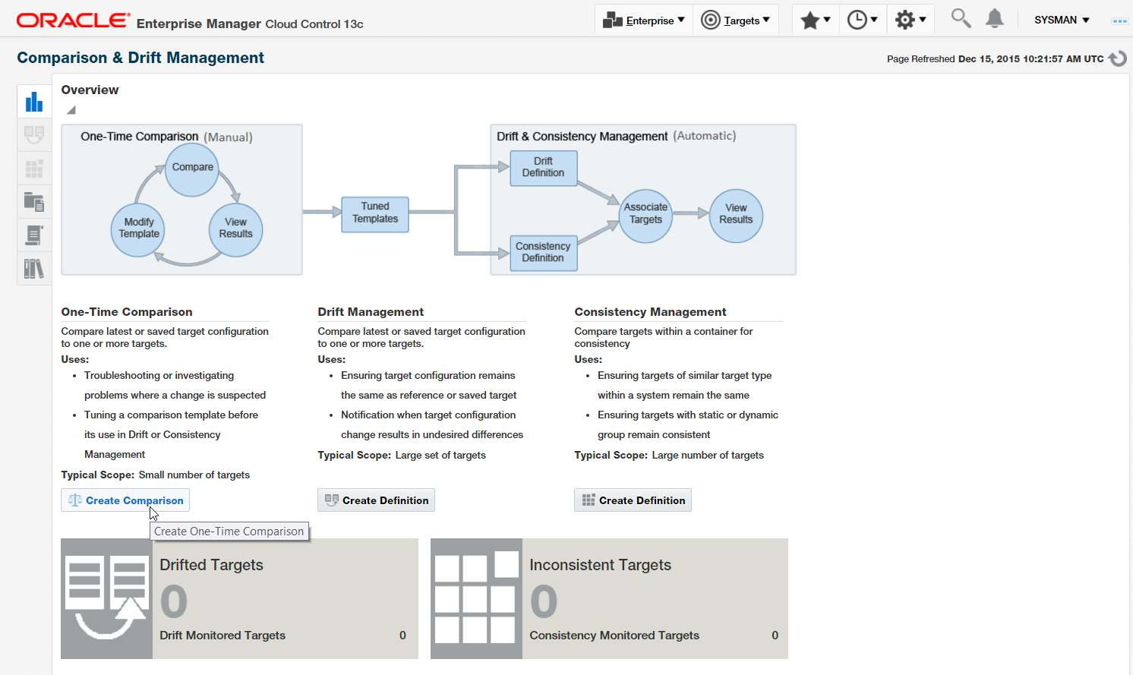1133x675 pixels.
Task: Open Drift Results sidebar icon
Action: click(x=34, y=135)
